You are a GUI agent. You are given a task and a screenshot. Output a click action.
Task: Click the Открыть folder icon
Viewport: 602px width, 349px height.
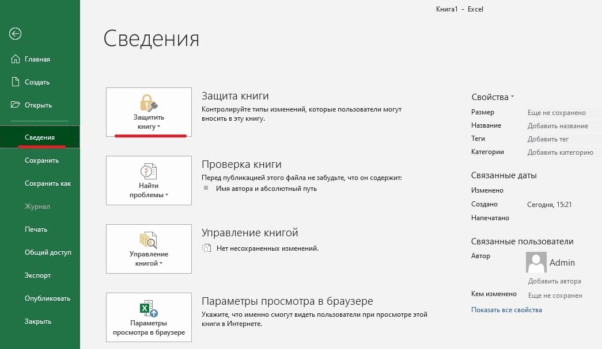pos(16,105)
